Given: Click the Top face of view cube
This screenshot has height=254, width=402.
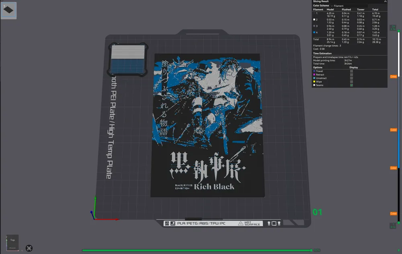Looking at the screenshot, I should (12, 240).
